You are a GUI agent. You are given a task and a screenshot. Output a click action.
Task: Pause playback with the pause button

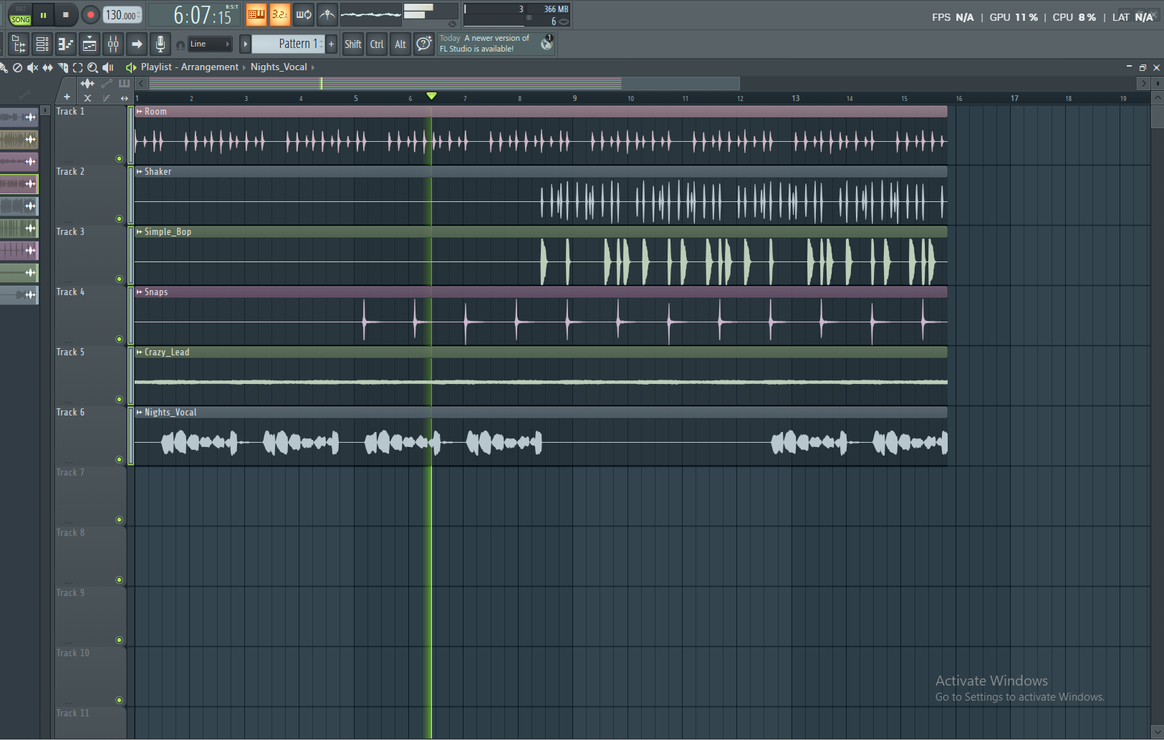pyautogui.click(x=43, y=14)
